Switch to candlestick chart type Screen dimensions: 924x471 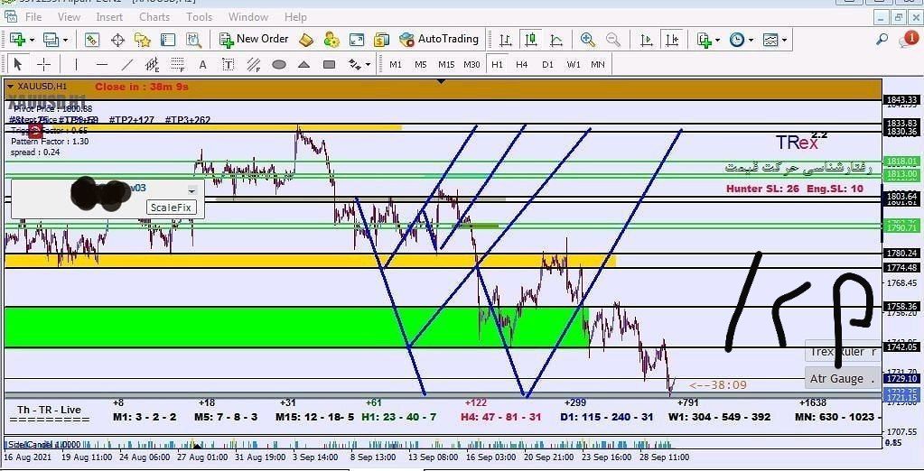530,40
